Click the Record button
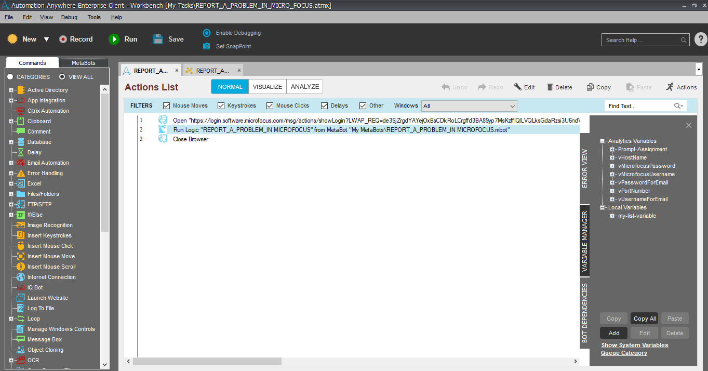708x371 pixels. (x=76, y=39)
